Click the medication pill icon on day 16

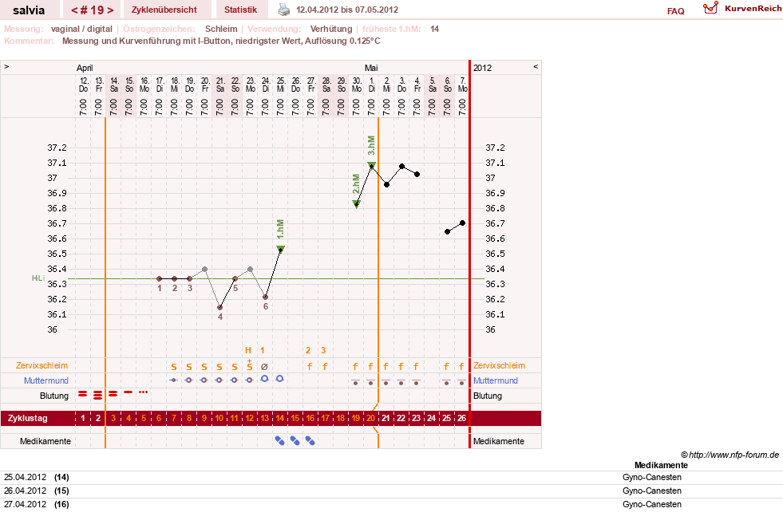[x=310, y=441]
